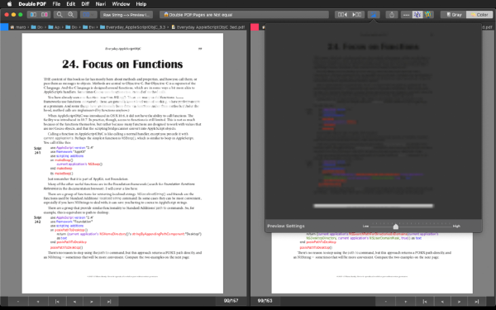
Task: Switch to side-by-side page view
Action: 33,15
